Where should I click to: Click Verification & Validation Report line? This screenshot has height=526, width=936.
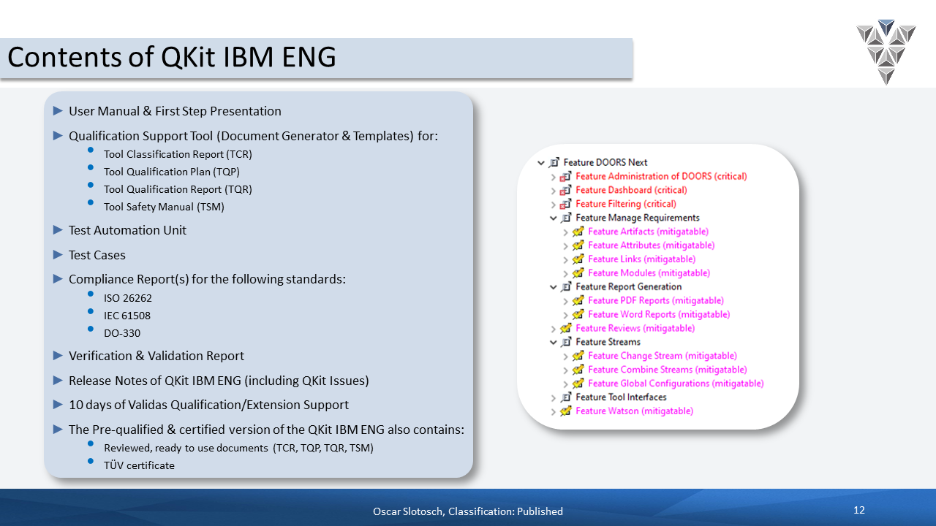tap(156, 356)
